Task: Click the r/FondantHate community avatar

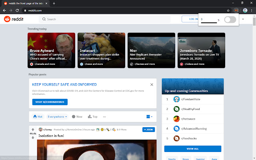Action: pyautogui.click(x=176, y=99)
